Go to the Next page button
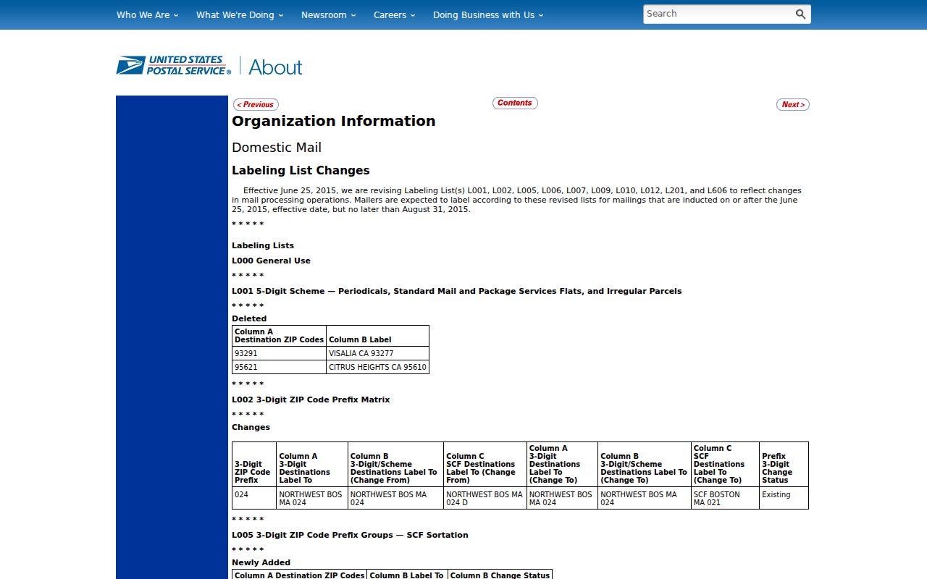 [793, 104]
